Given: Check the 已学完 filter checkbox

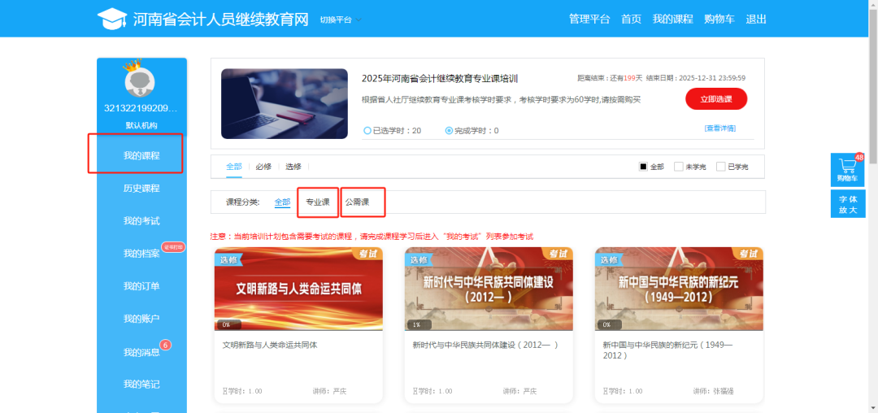Looking at the screenshot, I should (x=721, y=167).
